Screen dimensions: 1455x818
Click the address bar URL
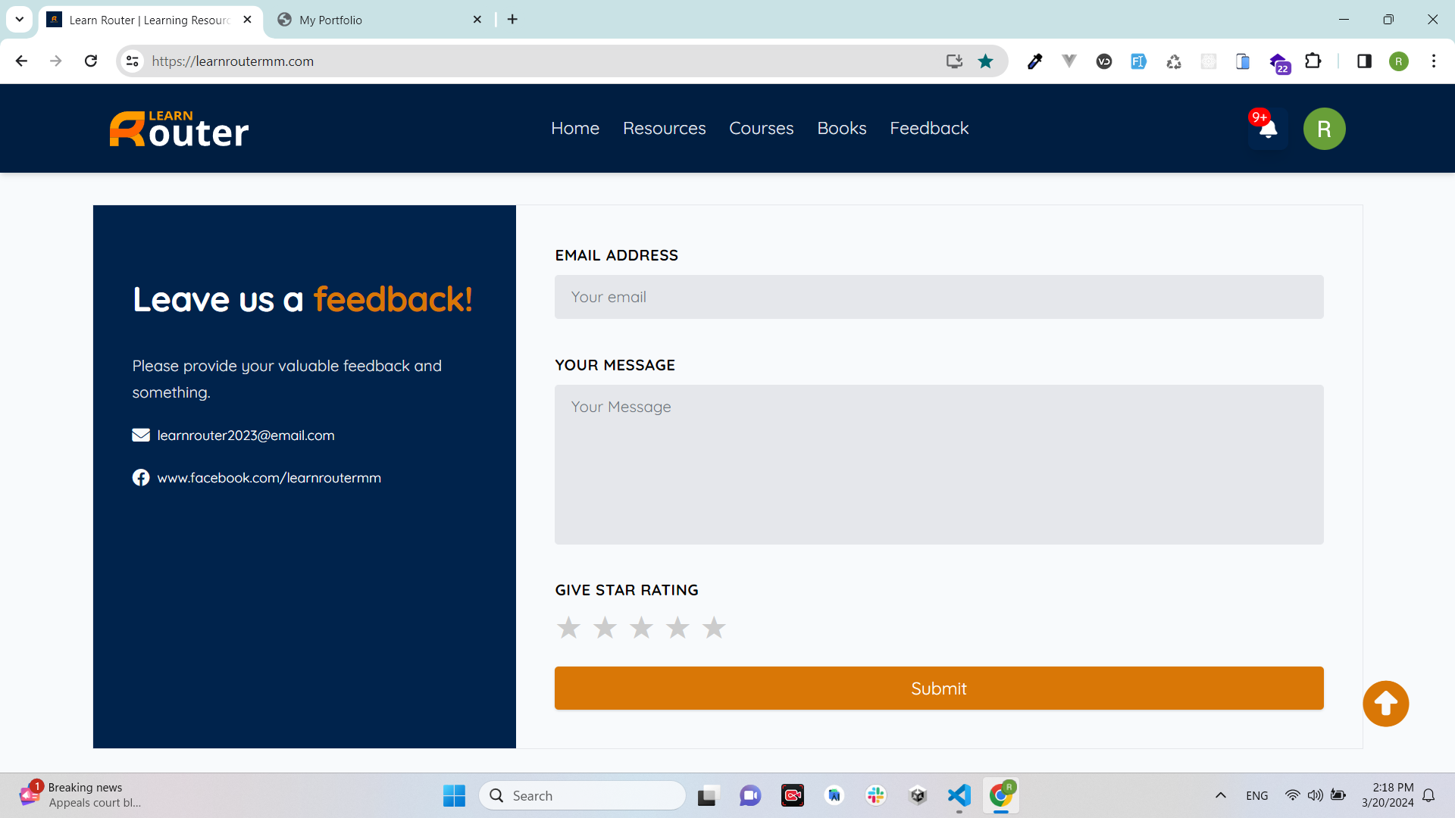233,61
